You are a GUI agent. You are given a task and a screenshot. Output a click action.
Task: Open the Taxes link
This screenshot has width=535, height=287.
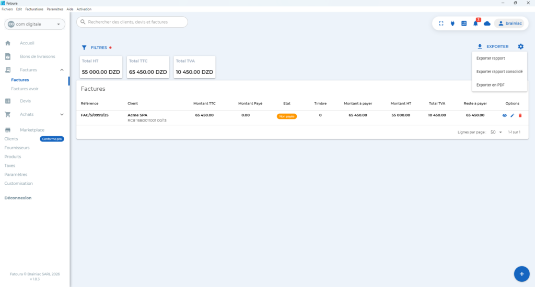tap(9, 165)
